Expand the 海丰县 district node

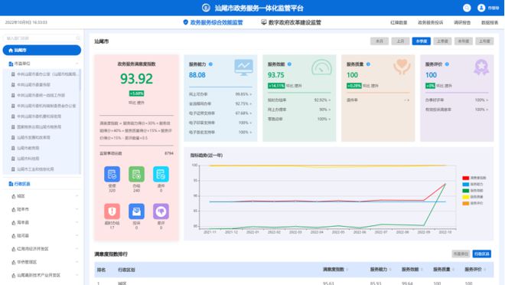(x=77, y=222)
